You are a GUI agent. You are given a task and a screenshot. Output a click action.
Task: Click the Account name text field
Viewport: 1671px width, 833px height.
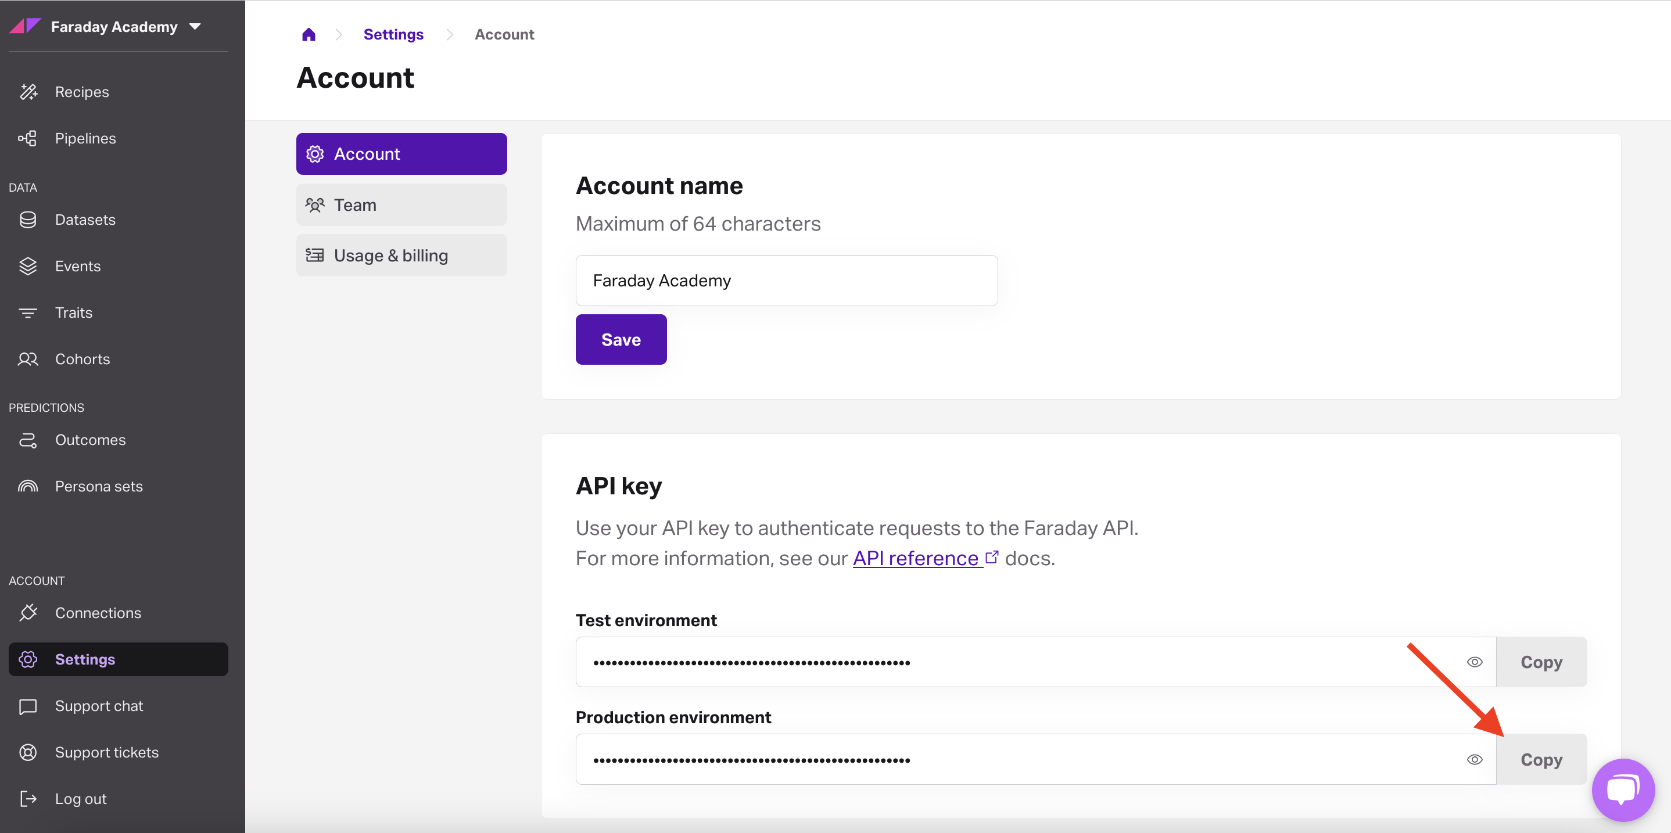(x=786, y=280)
